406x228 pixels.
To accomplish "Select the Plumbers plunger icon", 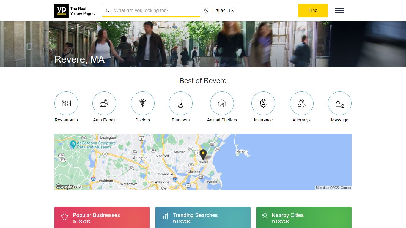I will pos(181,103).
